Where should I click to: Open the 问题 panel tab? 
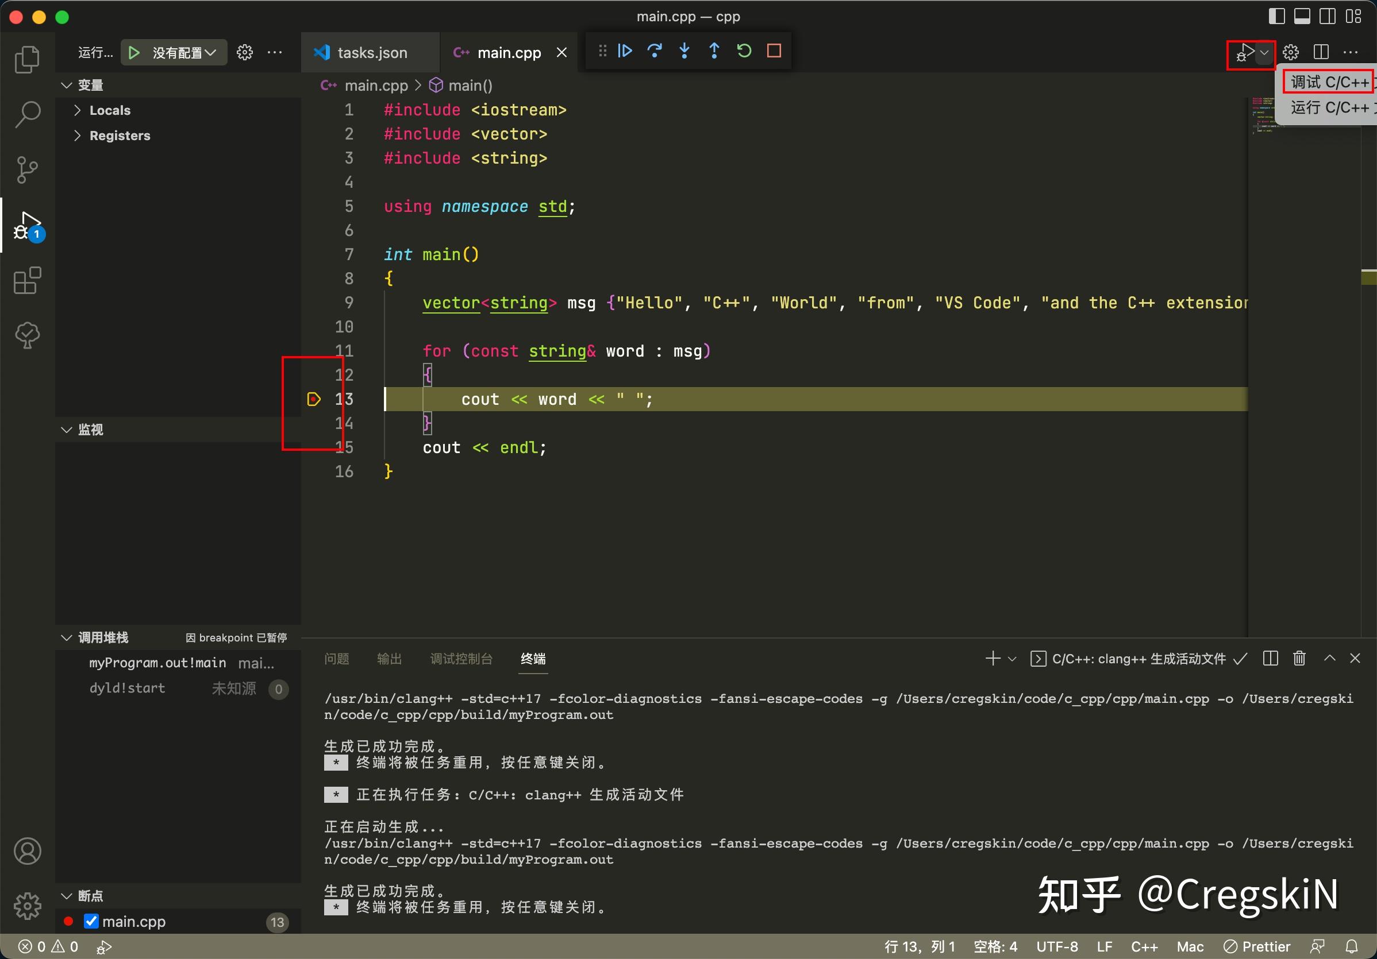(336, 659)
